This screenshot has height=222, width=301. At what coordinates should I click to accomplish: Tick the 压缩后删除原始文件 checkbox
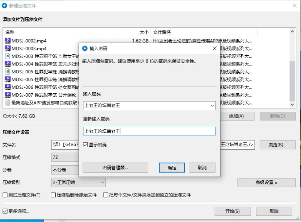tap(53, 195)
